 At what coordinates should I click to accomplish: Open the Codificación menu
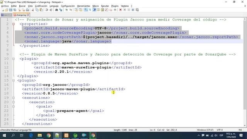coord(41,6)
